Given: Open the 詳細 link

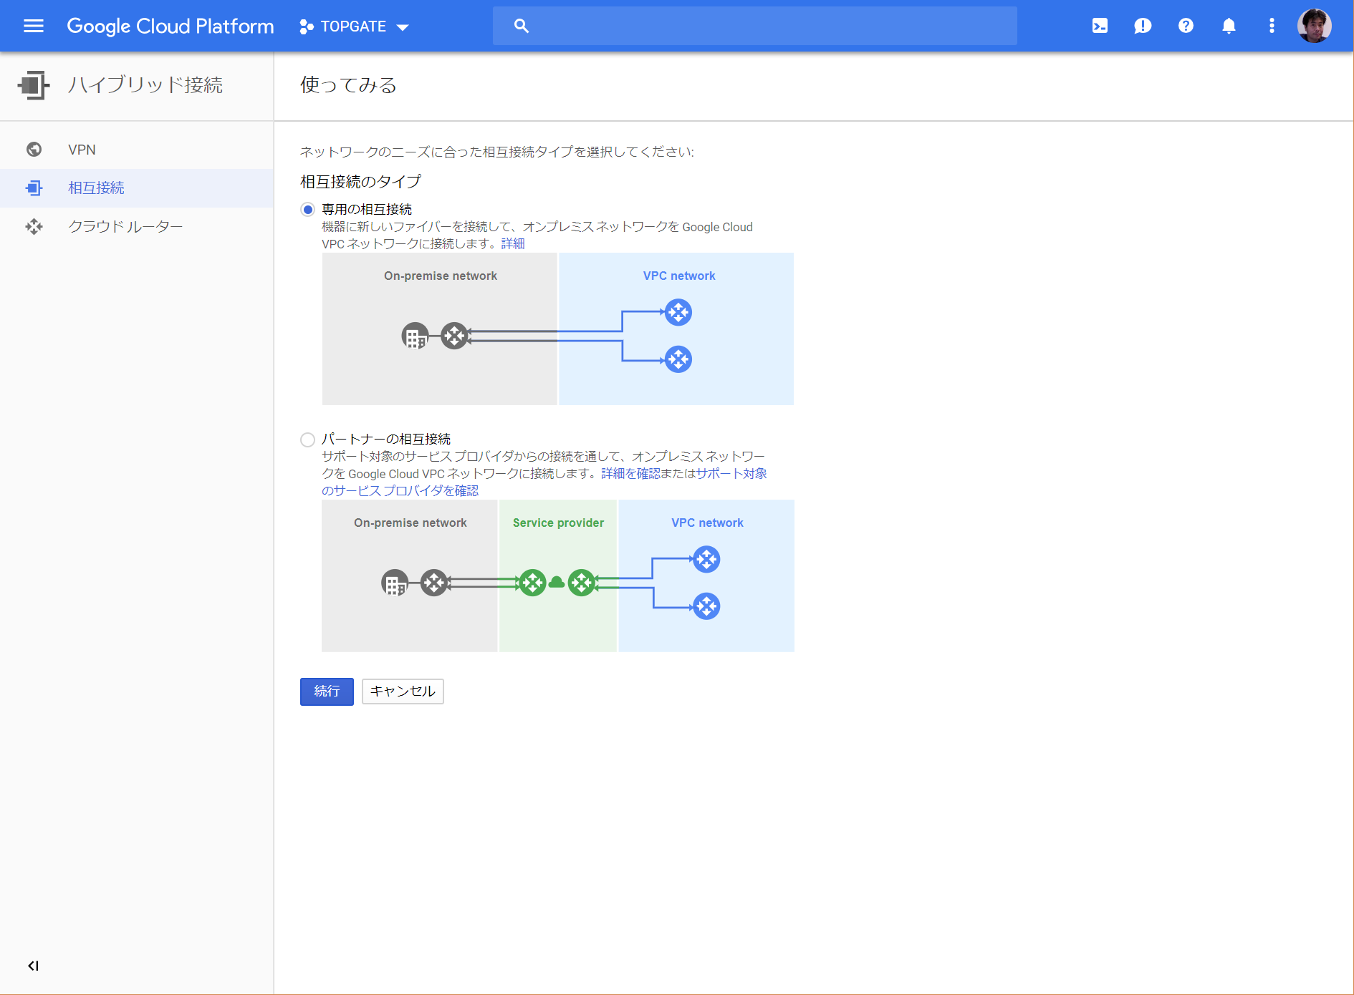Looking at the screenshot, I should pyautogui.click(x=513, y=243).
